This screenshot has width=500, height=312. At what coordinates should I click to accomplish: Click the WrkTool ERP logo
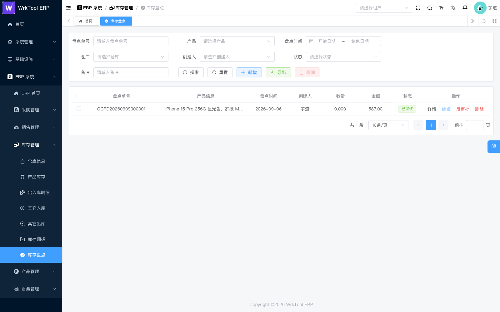[x=9, y=8]
